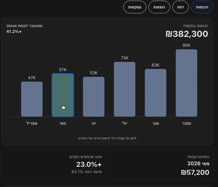Click the יולי month label
Image resolution: width=218 pixels, height=187 pixels.
[x=124, y=123]
